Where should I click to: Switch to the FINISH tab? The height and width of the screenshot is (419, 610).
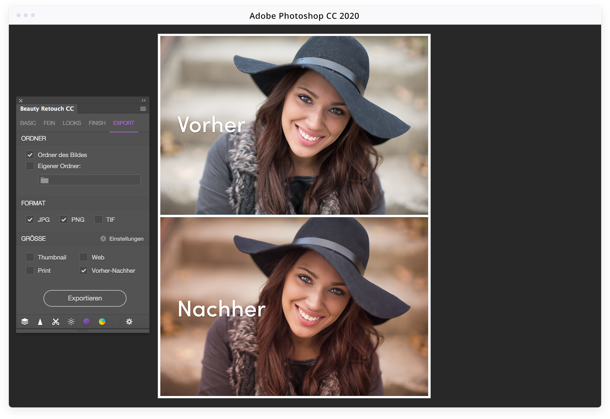(x=97, y=123)
